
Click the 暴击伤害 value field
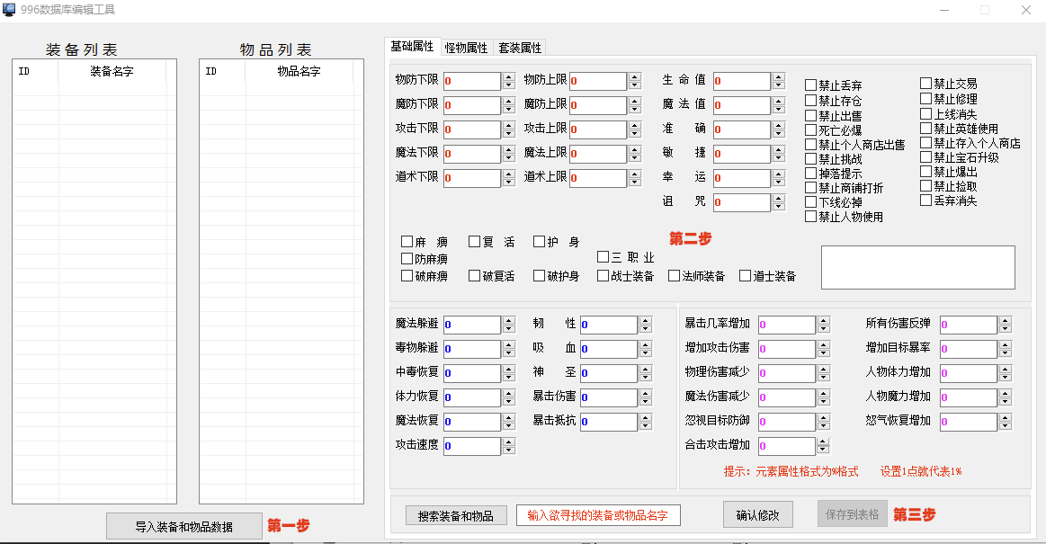609,397
